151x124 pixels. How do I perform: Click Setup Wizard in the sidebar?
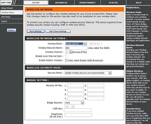7,8
